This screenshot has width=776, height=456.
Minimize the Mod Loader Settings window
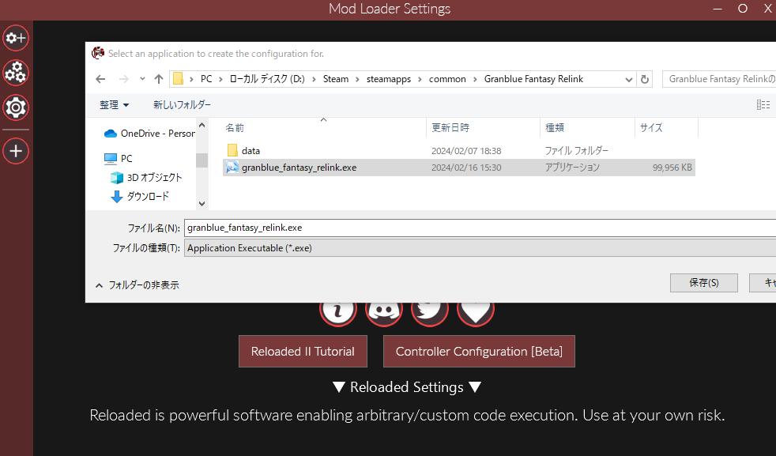[x=718, y=9]
